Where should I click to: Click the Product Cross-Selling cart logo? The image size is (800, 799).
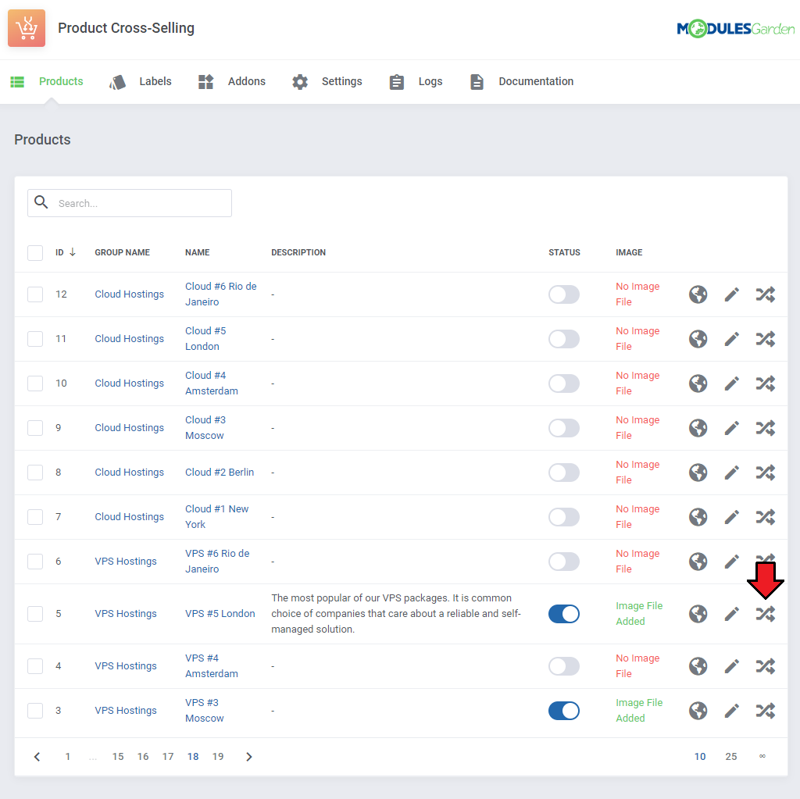(x=27, y=28)
